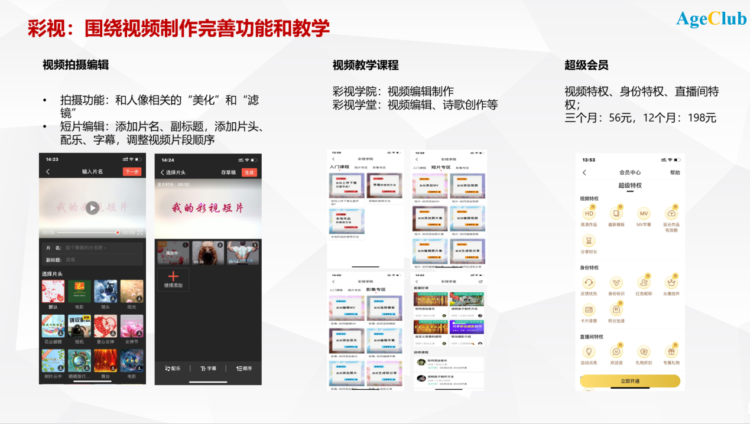Select the first-row 电影 green opening template
Viewport: 750px width, 424px height.
pos(79,292)
